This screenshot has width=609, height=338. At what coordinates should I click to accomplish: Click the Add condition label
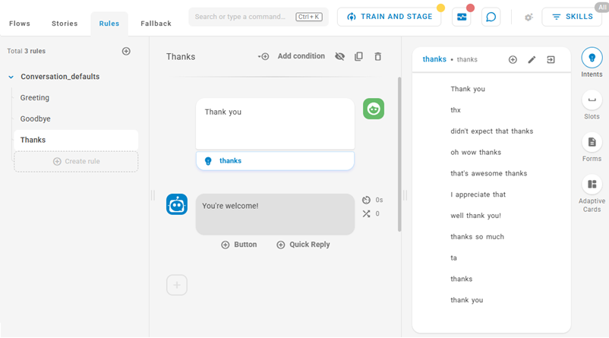301,56
